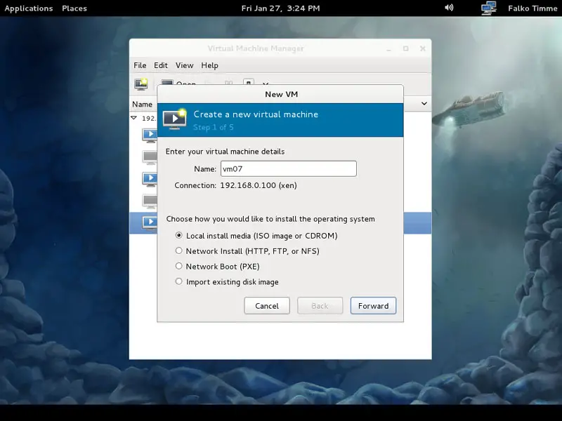
Task: Click the Name input field containing vm07
Action: click(x=289, y=168)
